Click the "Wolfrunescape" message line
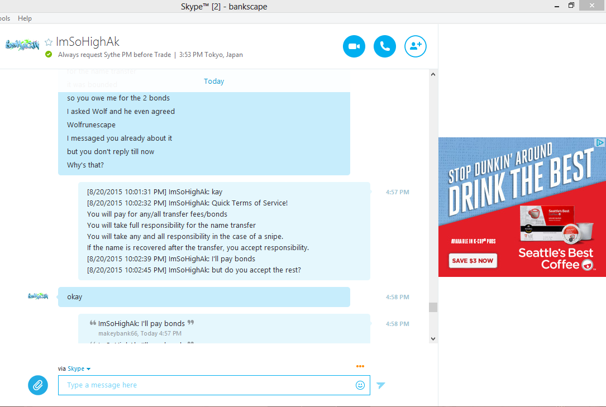606x407 pixels. coord(91,125)
